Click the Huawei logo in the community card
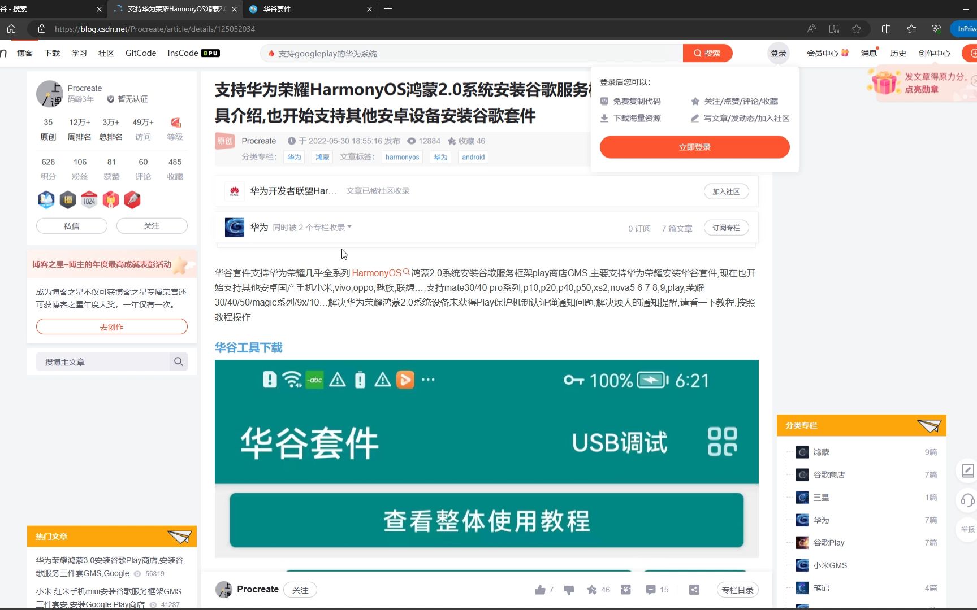This screenshot has width=977, height=610. pos(234,191)
